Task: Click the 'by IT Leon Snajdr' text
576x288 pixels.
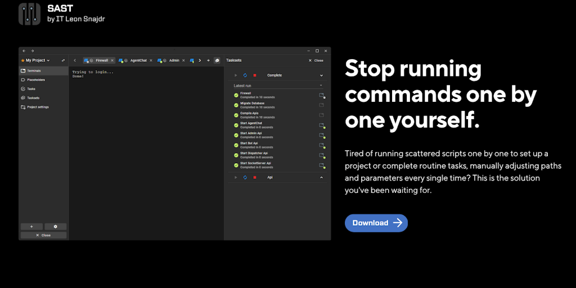Action: point(76,19)
